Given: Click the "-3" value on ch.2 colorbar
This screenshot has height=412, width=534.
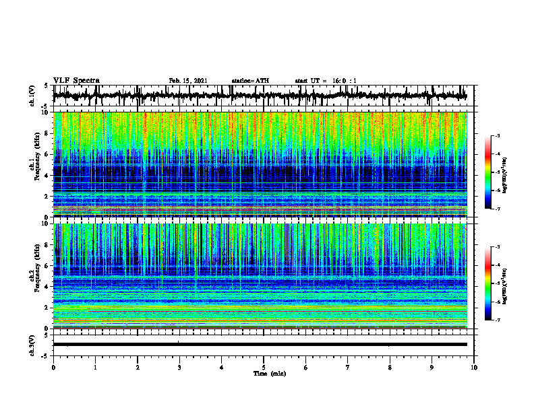Looking at the screenshot, I should [497, 247].
